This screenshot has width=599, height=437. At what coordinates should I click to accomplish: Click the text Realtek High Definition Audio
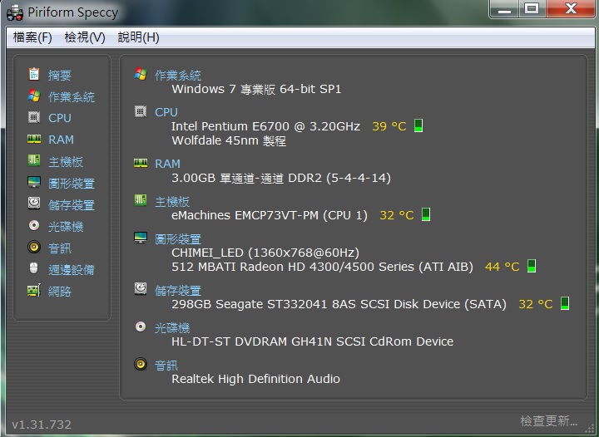click(x=255, y=379)
